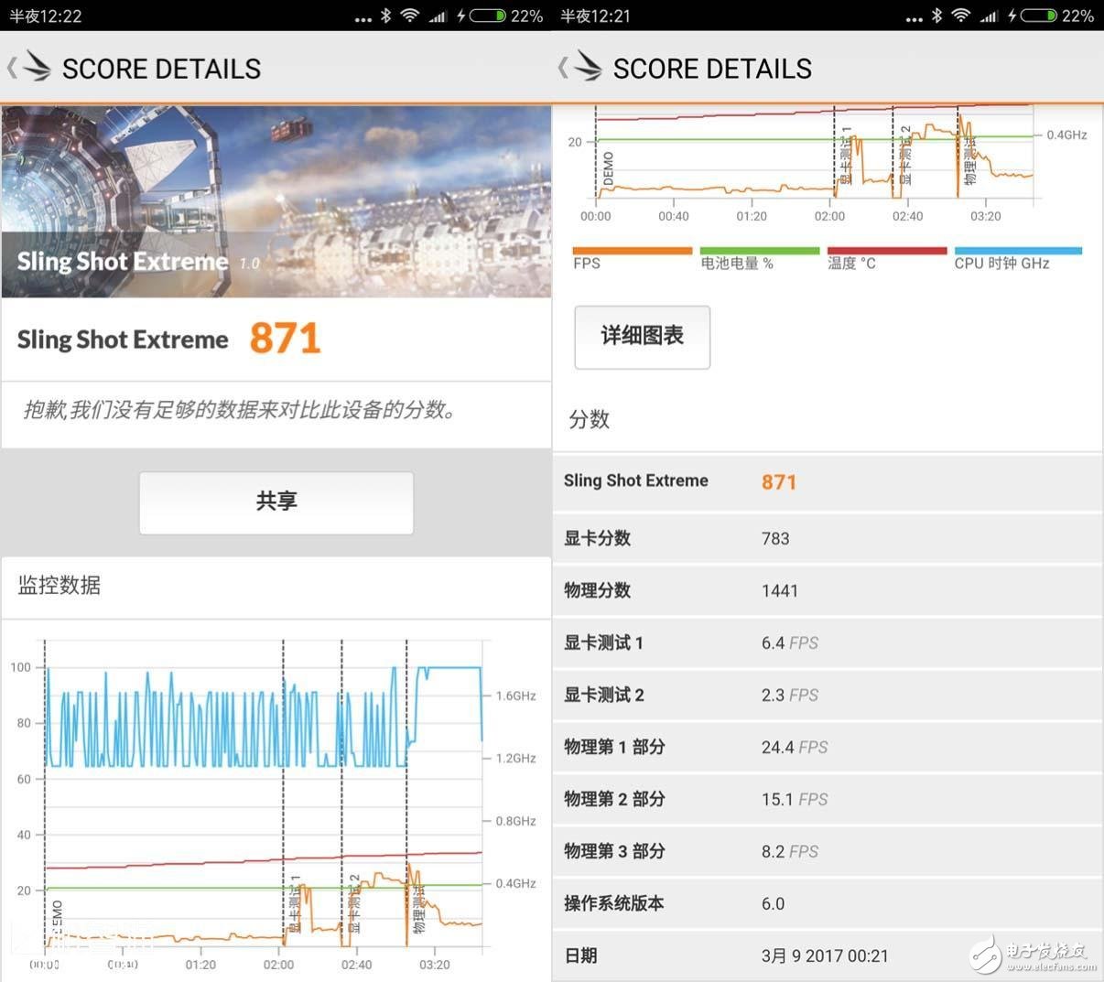Select the green 电池电量 legend swatch
Screen dimensions: 1104x982
point(759,251)
